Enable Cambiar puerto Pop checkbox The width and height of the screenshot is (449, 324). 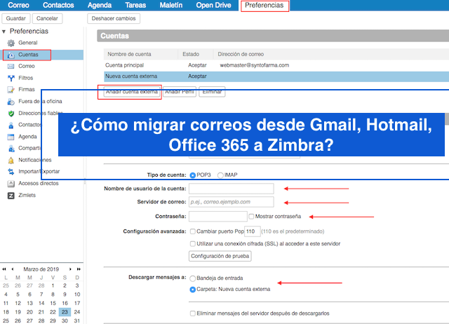click(193, 231)
